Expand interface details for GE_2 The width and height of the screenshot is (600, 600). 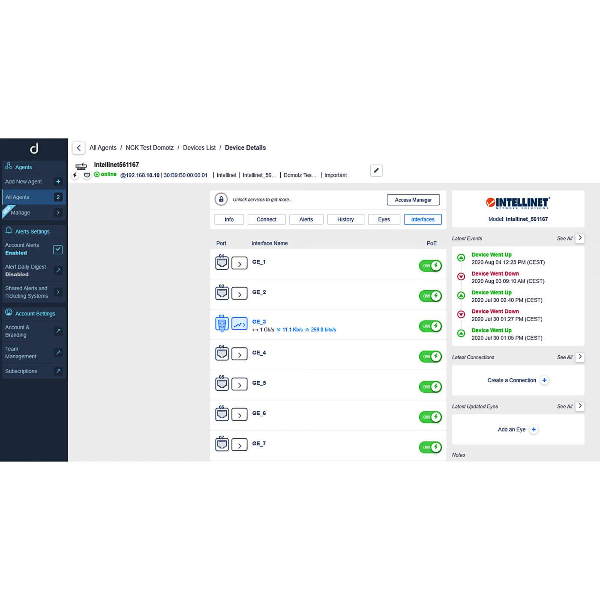(x=240, y=294)
